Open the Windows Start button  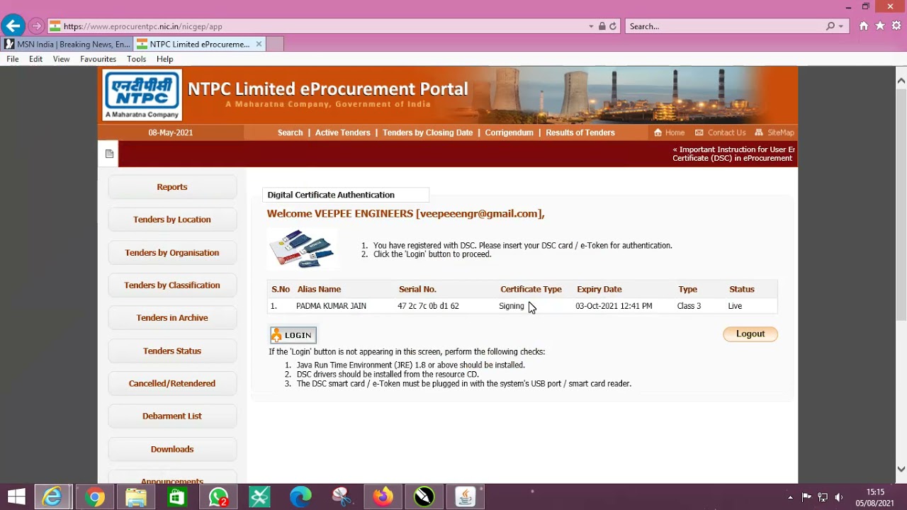(16, 497)
